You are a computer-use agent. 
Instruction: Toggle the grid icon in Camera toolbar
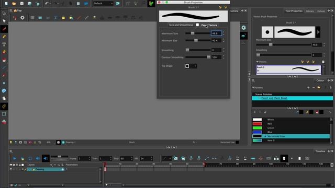32,18
